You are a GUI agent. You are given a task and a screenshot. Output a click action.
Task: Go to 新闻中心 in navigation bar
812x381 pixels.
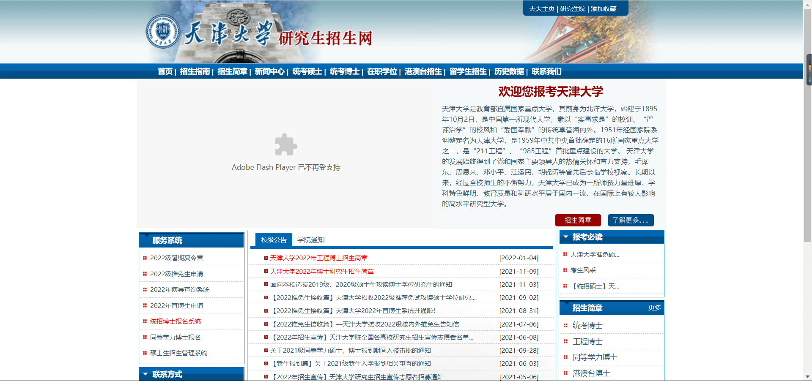point(270,71)
